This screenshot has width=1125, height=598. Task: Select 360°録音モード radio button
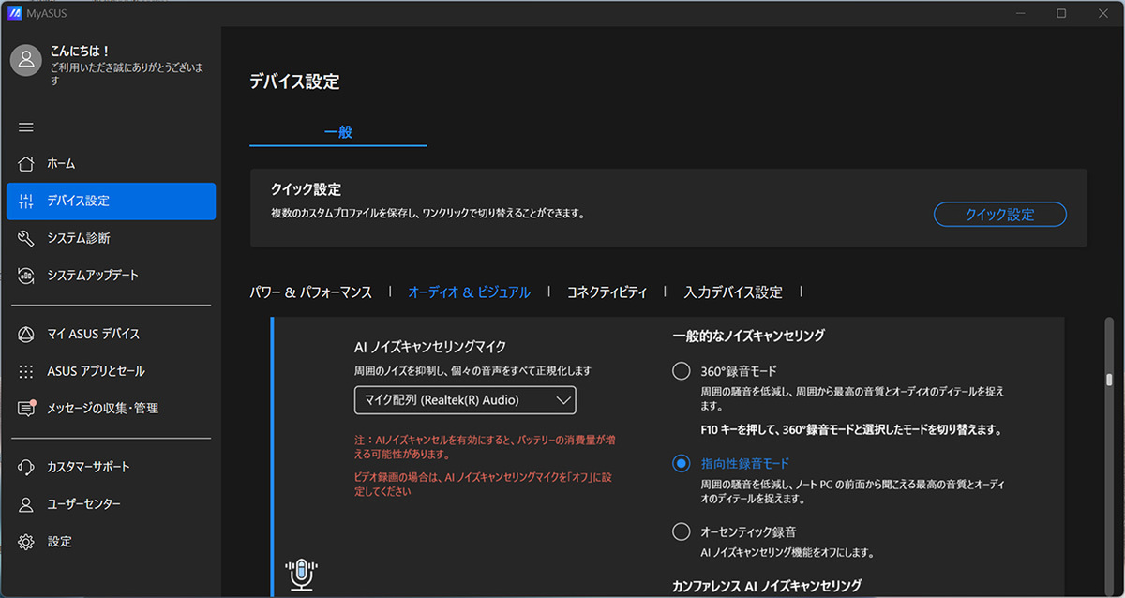coord(682,371)
